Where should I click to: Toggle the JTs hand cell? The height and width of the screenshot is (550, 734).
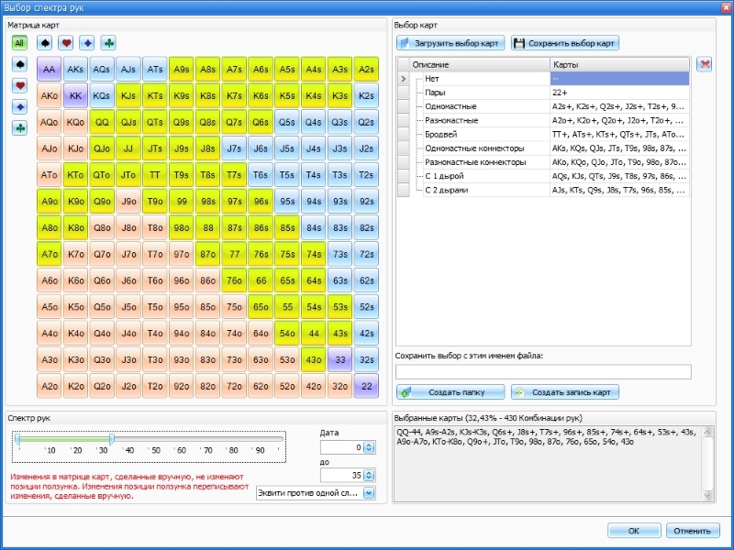pos(155,148)
